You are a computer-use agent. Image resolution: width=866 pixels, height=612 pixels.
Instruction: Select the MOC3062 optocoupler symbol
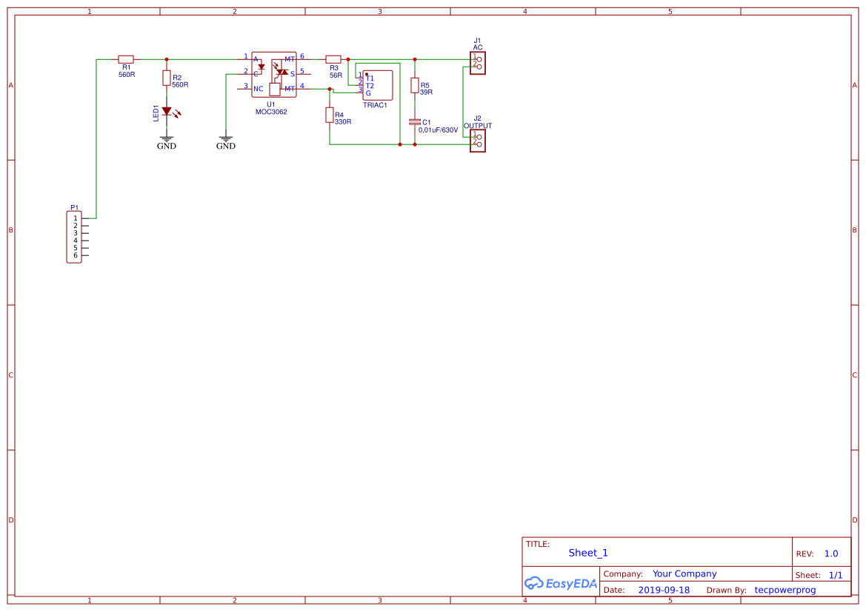(274, 74)
